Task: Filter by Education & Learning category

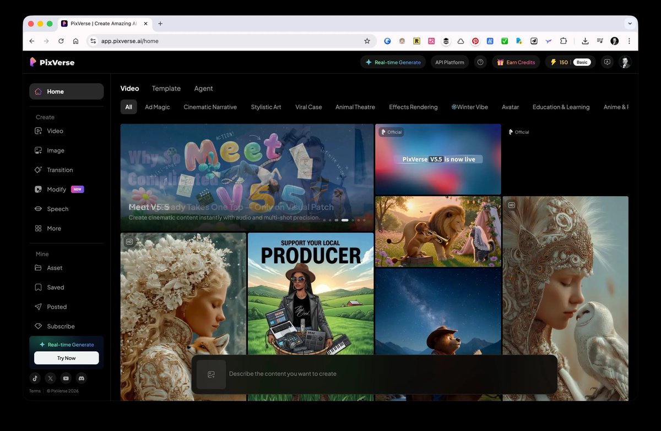Action: (561, 107)
